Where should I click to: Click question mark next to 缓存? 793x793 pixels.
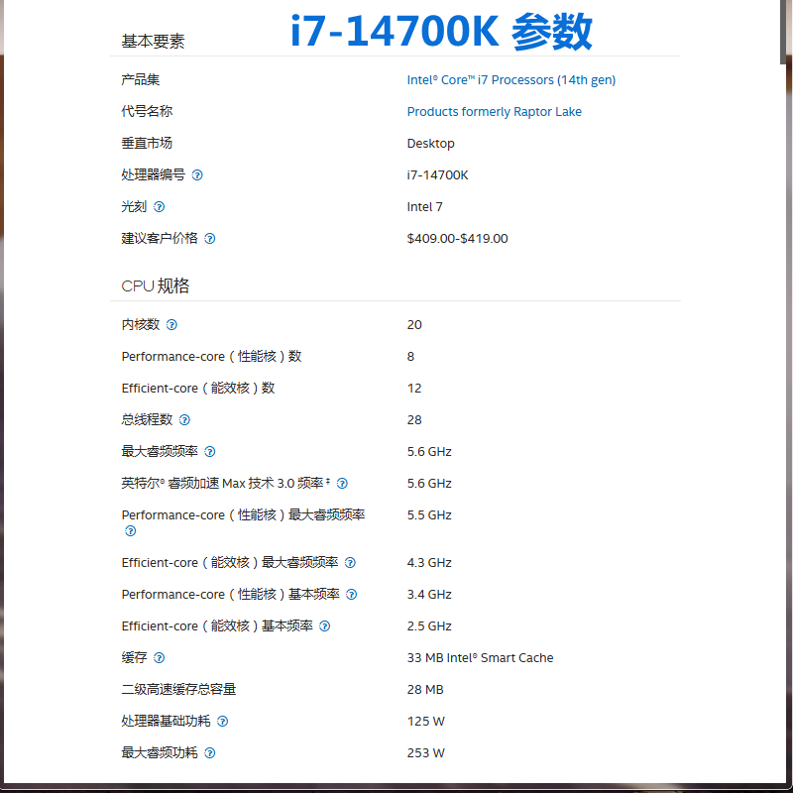pyautogui.click(x=160, y=658)
